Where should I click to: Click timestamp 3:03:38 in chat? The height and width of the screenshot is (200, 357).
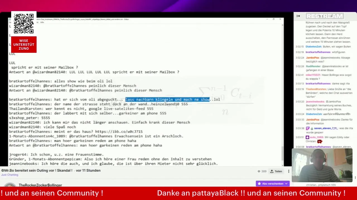(300, 128)
